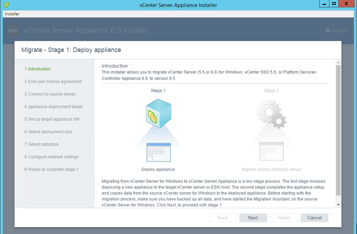Screen dimensions: 357x234
Task: Click the Next button
Action: 253,218
